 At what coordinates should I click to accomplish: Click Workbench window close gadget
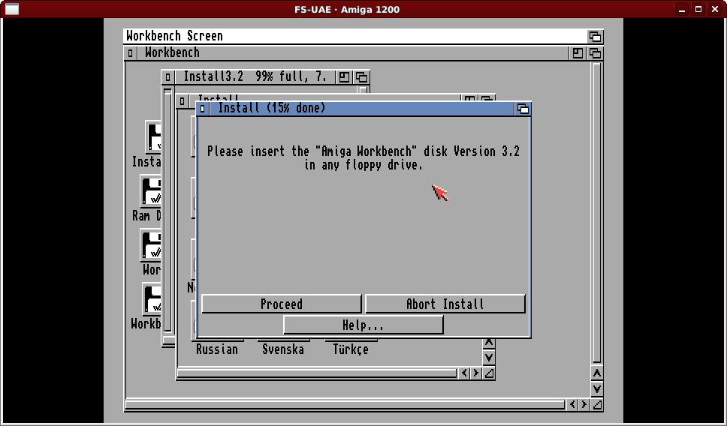coord(130,53)
